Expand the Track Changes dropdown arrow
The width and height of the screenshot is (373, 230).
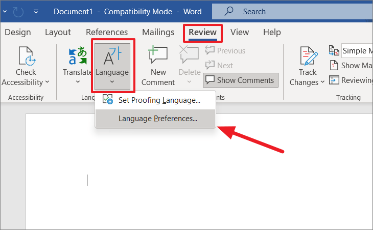tap(322, 82)
